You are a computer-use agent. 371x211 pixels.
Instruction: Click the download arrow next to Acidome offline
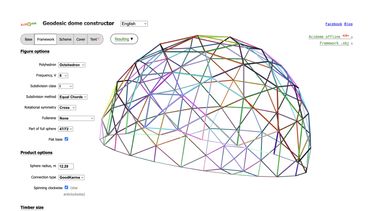click(352, 37)
